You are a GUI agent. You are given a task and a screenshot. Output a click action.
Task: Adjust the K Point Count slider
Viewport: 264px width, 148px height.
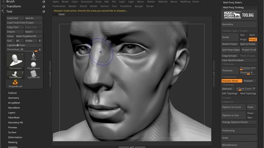click(x=246, y=89)
